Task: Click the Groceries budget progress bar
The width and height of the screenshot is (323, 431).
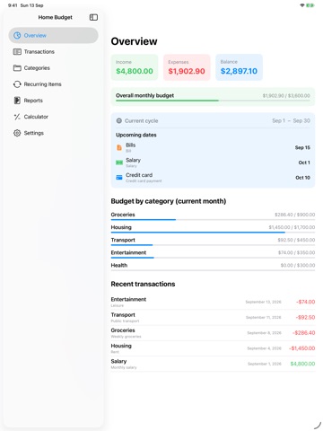Action: click(x=213, y=220)
